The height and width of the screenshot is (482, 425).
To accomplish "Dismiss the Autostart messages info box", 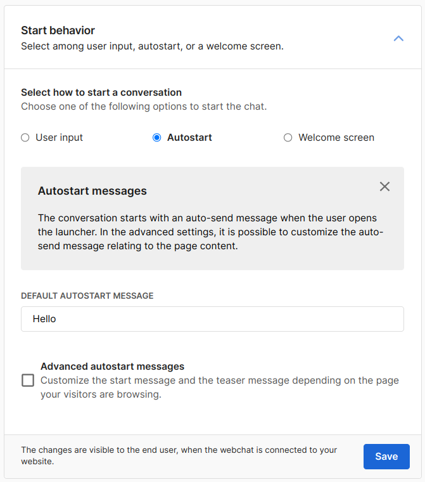I will [384, 186].
